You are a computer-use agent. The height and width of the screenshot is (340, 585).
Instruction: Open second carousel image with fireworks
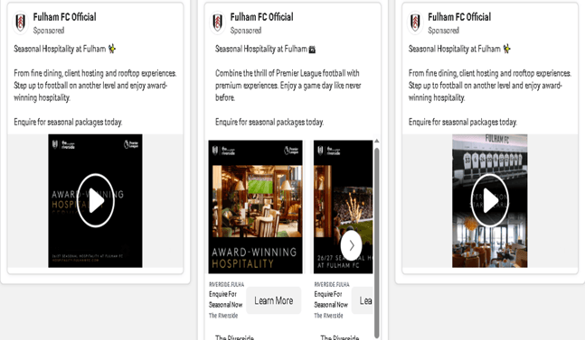click(344, 207)
